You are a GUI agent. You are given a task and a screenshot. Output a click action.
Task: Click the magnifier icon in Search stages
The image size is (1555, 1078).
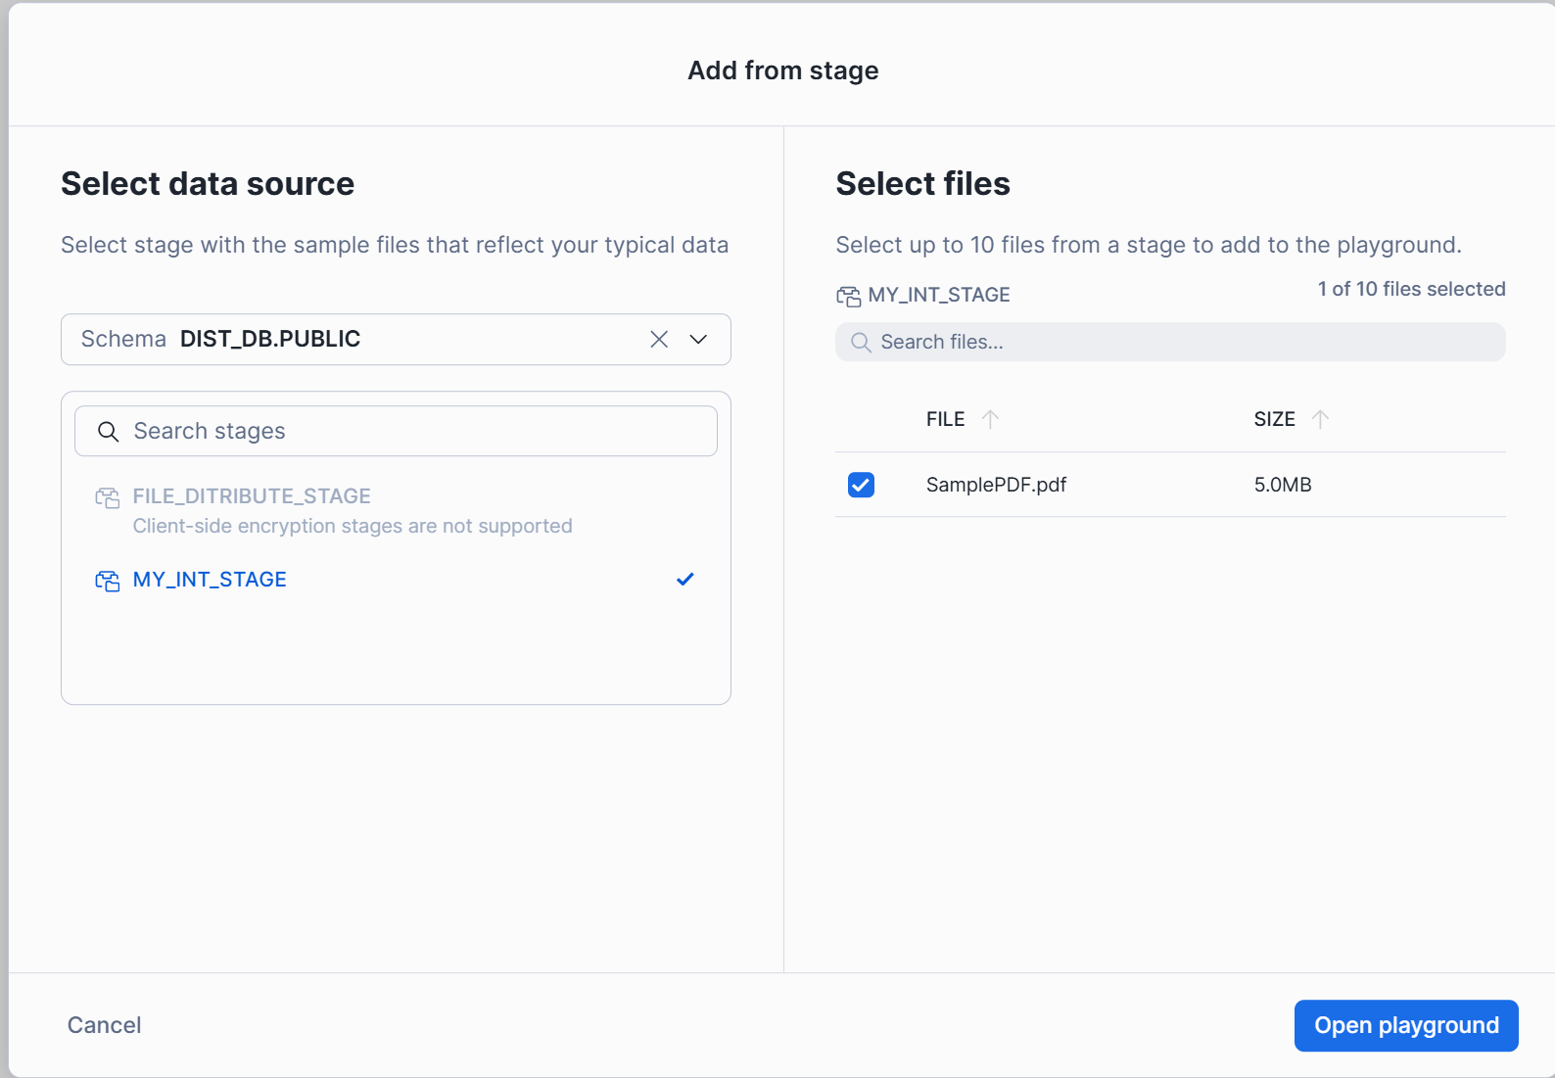[108, 432]
